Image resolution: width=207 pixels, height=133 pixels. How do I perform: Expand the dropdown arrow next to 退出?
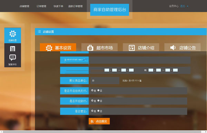click(188, 6)
